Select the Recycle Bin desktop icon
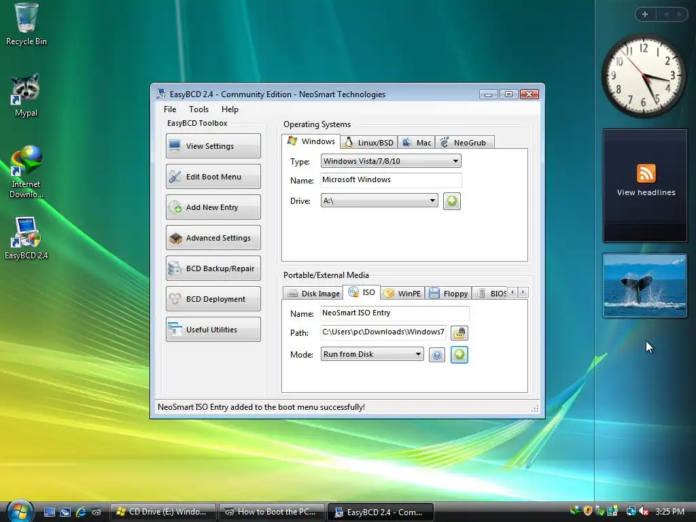This screenshot has height=522, width=696. click(x=27, y=25)
